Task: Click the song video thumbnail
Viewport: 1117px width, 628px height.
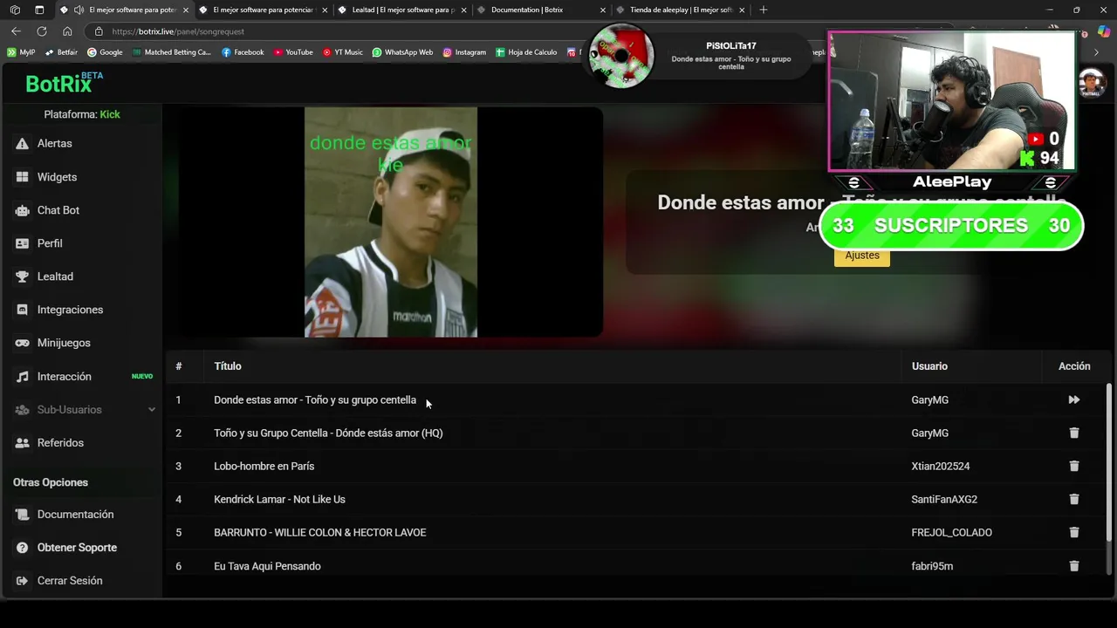Action: [x=391, y=222]
